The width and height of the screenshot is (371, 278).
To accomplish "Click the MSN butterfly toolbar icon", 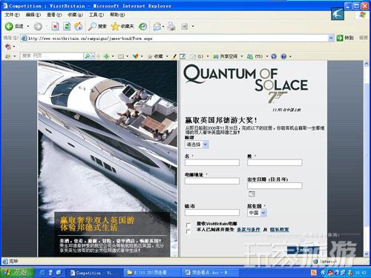I will click(x=135, y=56).
